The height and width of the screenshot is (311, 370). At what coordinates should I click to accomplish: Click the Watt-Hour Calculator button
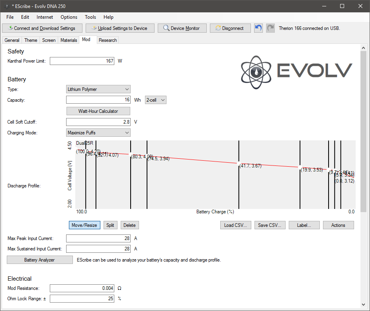98,111
